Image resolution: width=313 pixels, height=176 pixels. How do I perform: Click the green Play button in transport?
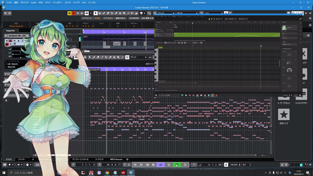coord(177,165)
